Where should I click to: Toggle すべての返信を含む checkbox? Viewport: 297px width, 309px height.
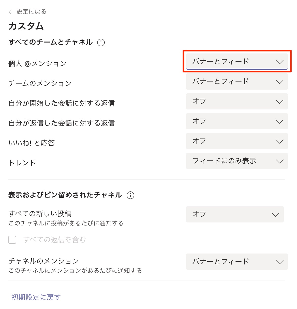tap(12, 240)
